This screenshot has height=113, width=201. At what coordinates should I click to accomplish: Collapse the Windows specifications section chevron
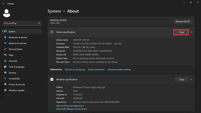click(x=191, y=79)
